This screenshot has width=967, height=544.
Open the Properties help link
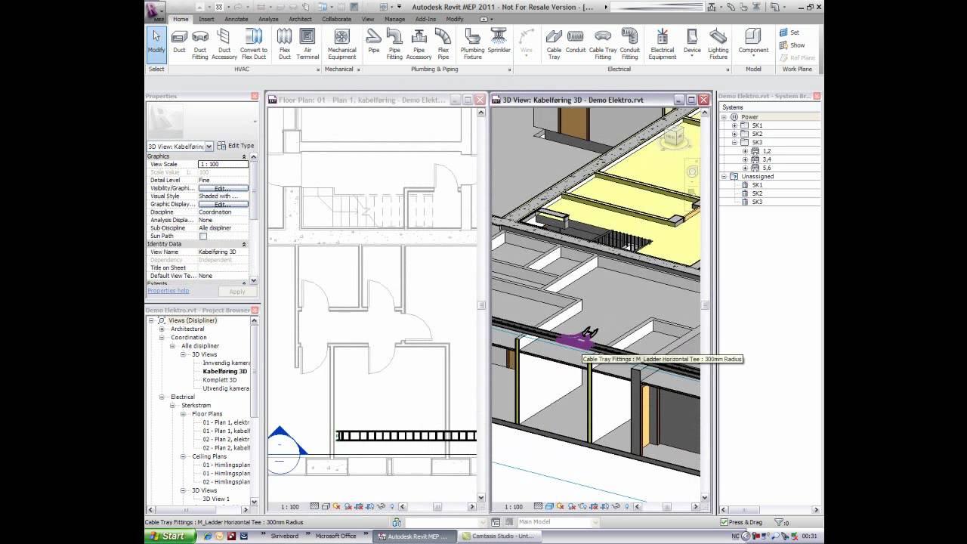point(168,291)
